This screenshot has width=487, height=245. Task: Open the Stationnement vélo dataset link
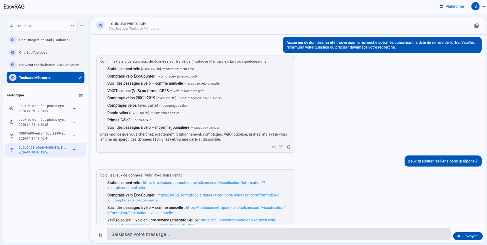tap(186, 185)
